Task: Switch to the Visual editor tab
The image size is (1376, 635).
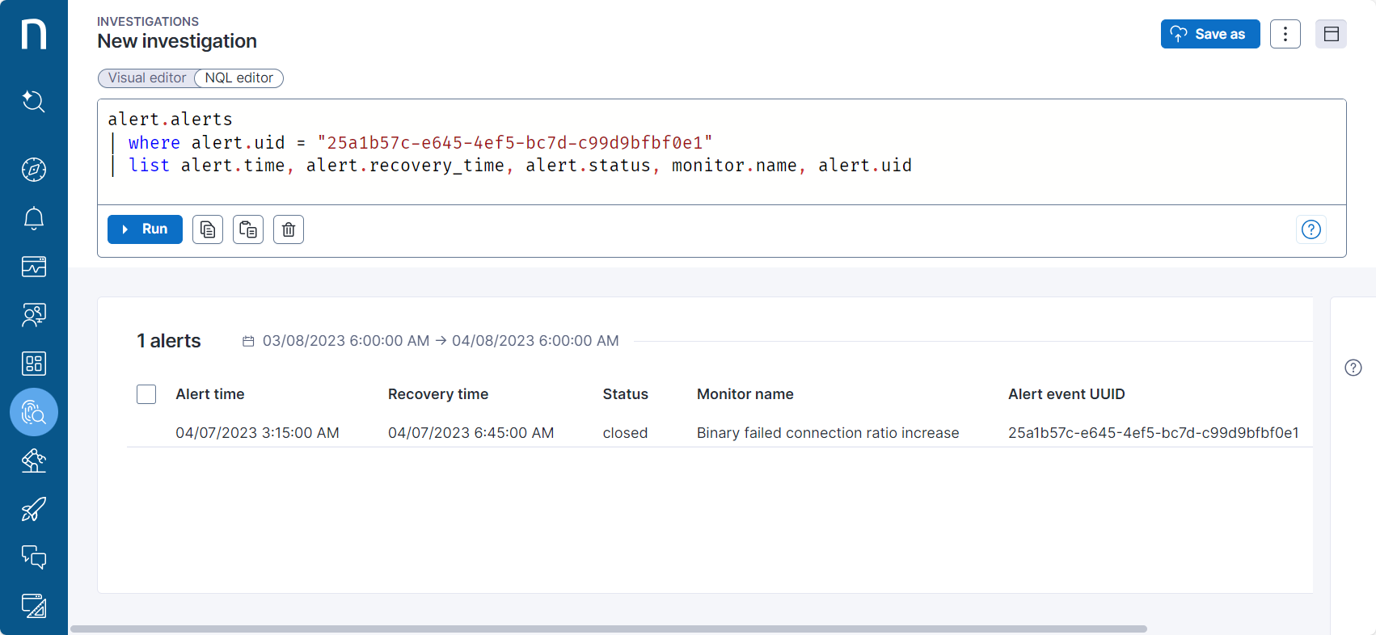Action: pos(147,78)
